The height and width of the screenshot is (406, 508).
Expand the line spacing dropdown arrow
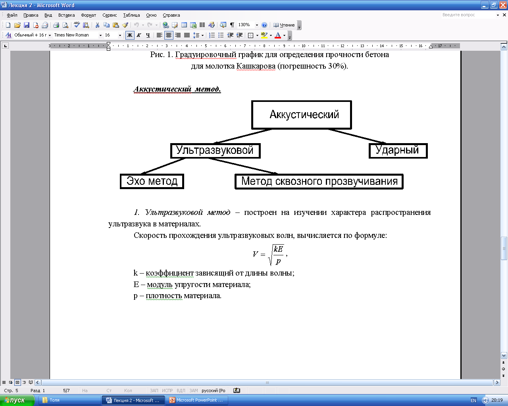[x=202, y=35]
